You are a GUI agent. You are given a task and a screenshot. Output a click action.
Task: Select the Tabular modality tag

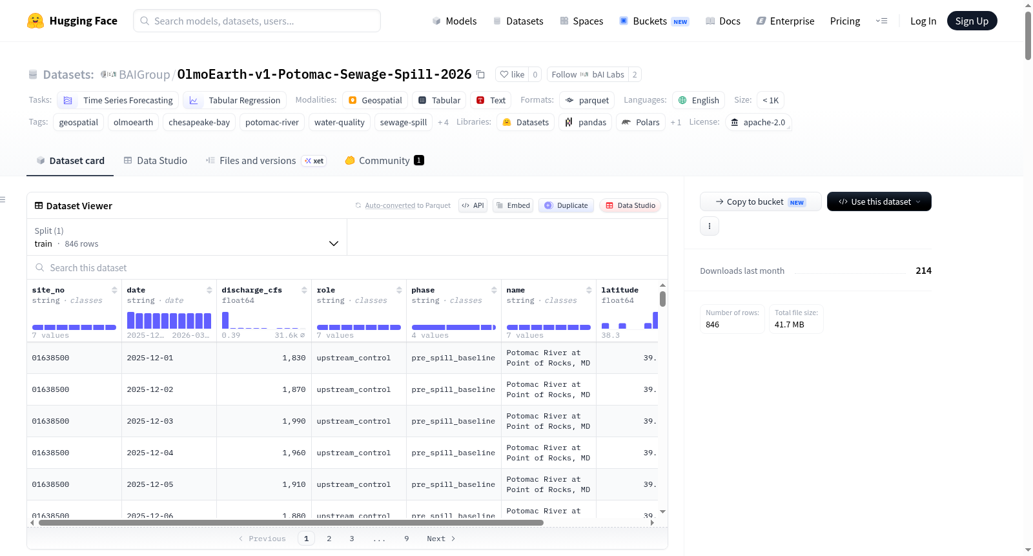[x=439, y=100]
